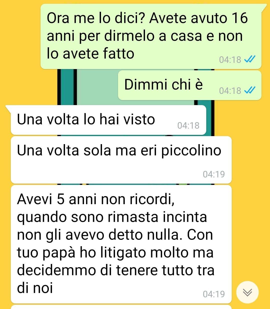Screen dimensions: 270x309
Task: Tap the 04:19 timestamp on "eri piccolino" message
Action: 214,174
